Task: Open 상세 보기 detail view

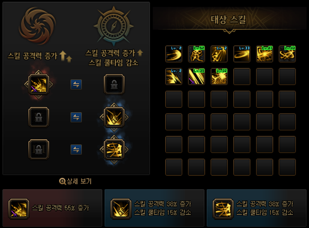Action: point(75,181)
